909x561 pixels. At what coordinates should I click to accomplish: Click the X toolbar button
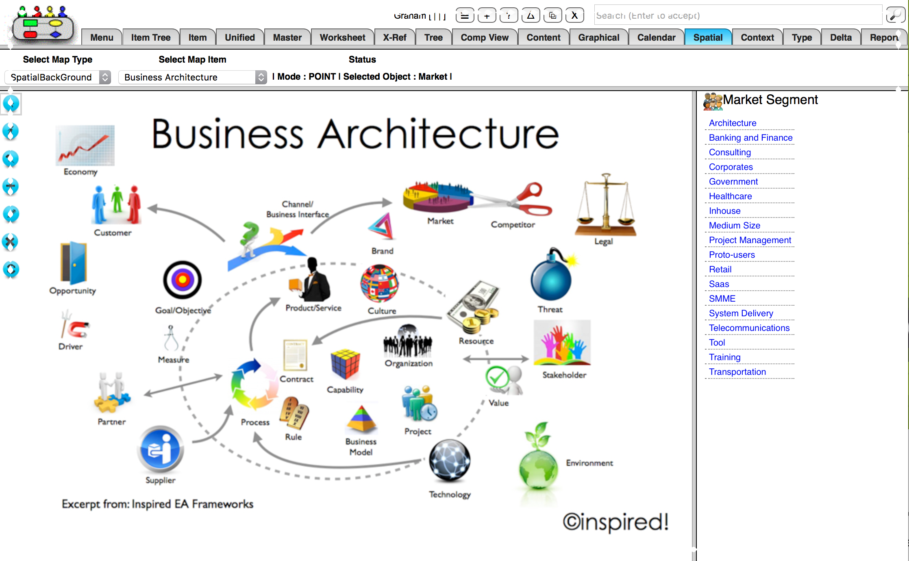pos(574,16)
